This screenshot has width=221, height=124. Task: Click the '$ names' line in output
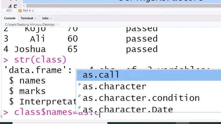pyautogui.click(x=27, y=81)
